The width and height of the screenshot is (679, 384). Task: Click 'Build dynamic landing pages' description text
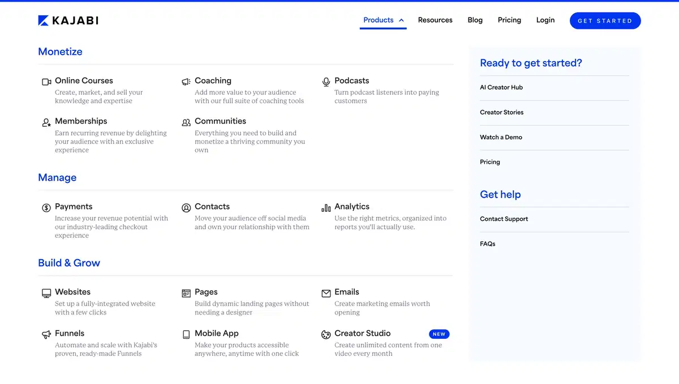pos(252,308)
